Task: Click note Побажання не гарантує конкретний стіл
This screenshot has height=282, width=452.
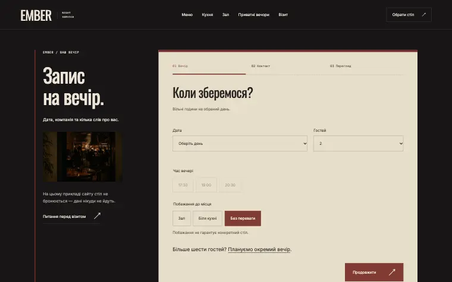Action: click(211, 233)
